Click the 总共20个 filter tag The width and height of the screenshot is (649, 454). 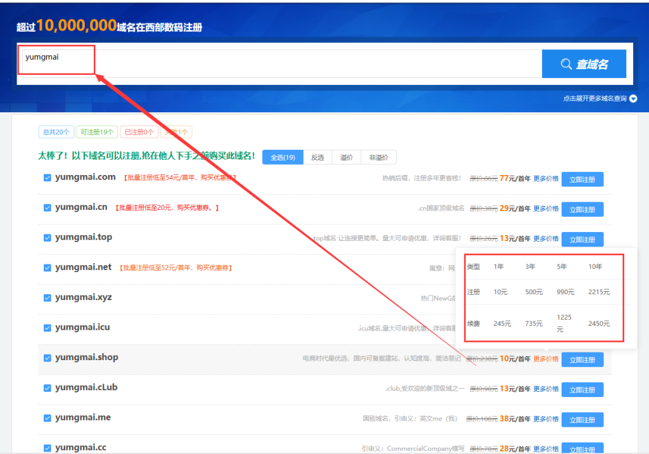tap(55, 132)
